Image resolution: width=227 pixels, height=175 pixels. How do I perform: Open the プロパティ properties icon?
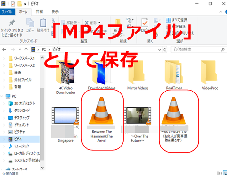[145, 23]
